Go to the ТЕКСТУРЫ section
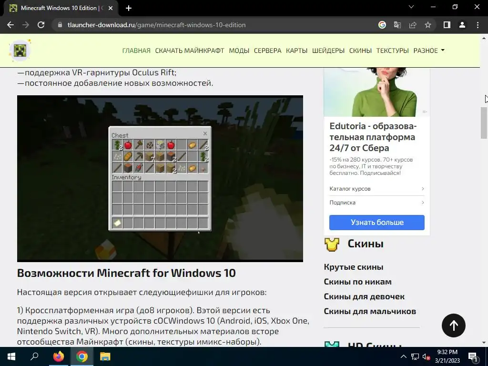The height and width of the screenshot is (366, 488). click(x=393, y=51)
